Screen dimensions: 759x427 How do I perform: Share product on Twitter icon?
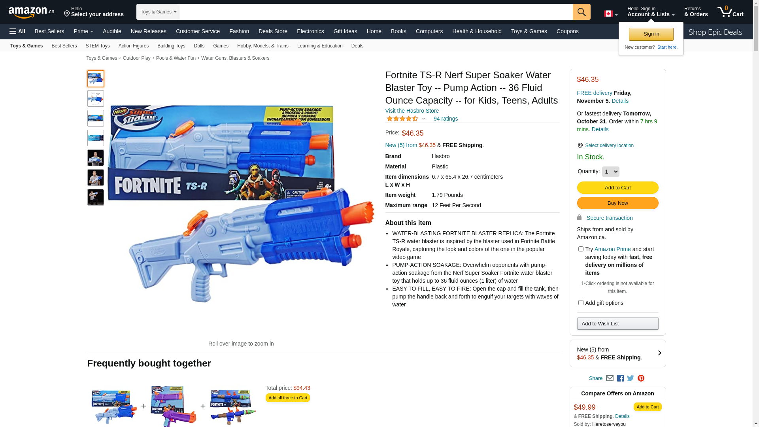tap(631, 378)
